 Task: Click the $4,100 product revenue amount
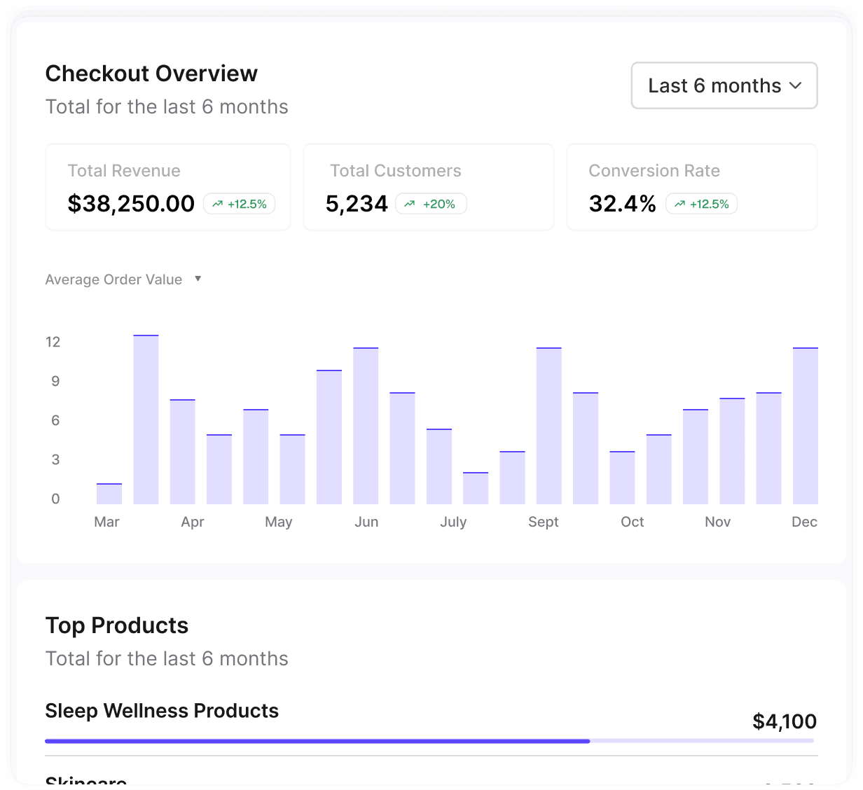785,721
